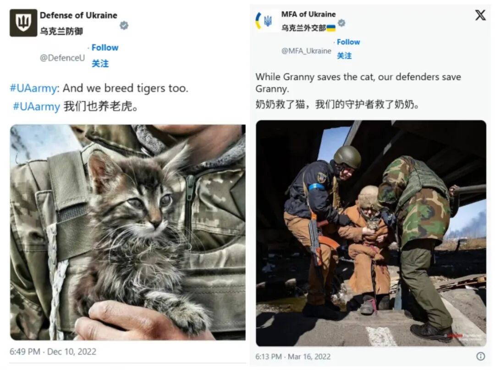Click verified badge beside MFA of Ukraine
Screen dimensions: 495x370
coord(341,23)
